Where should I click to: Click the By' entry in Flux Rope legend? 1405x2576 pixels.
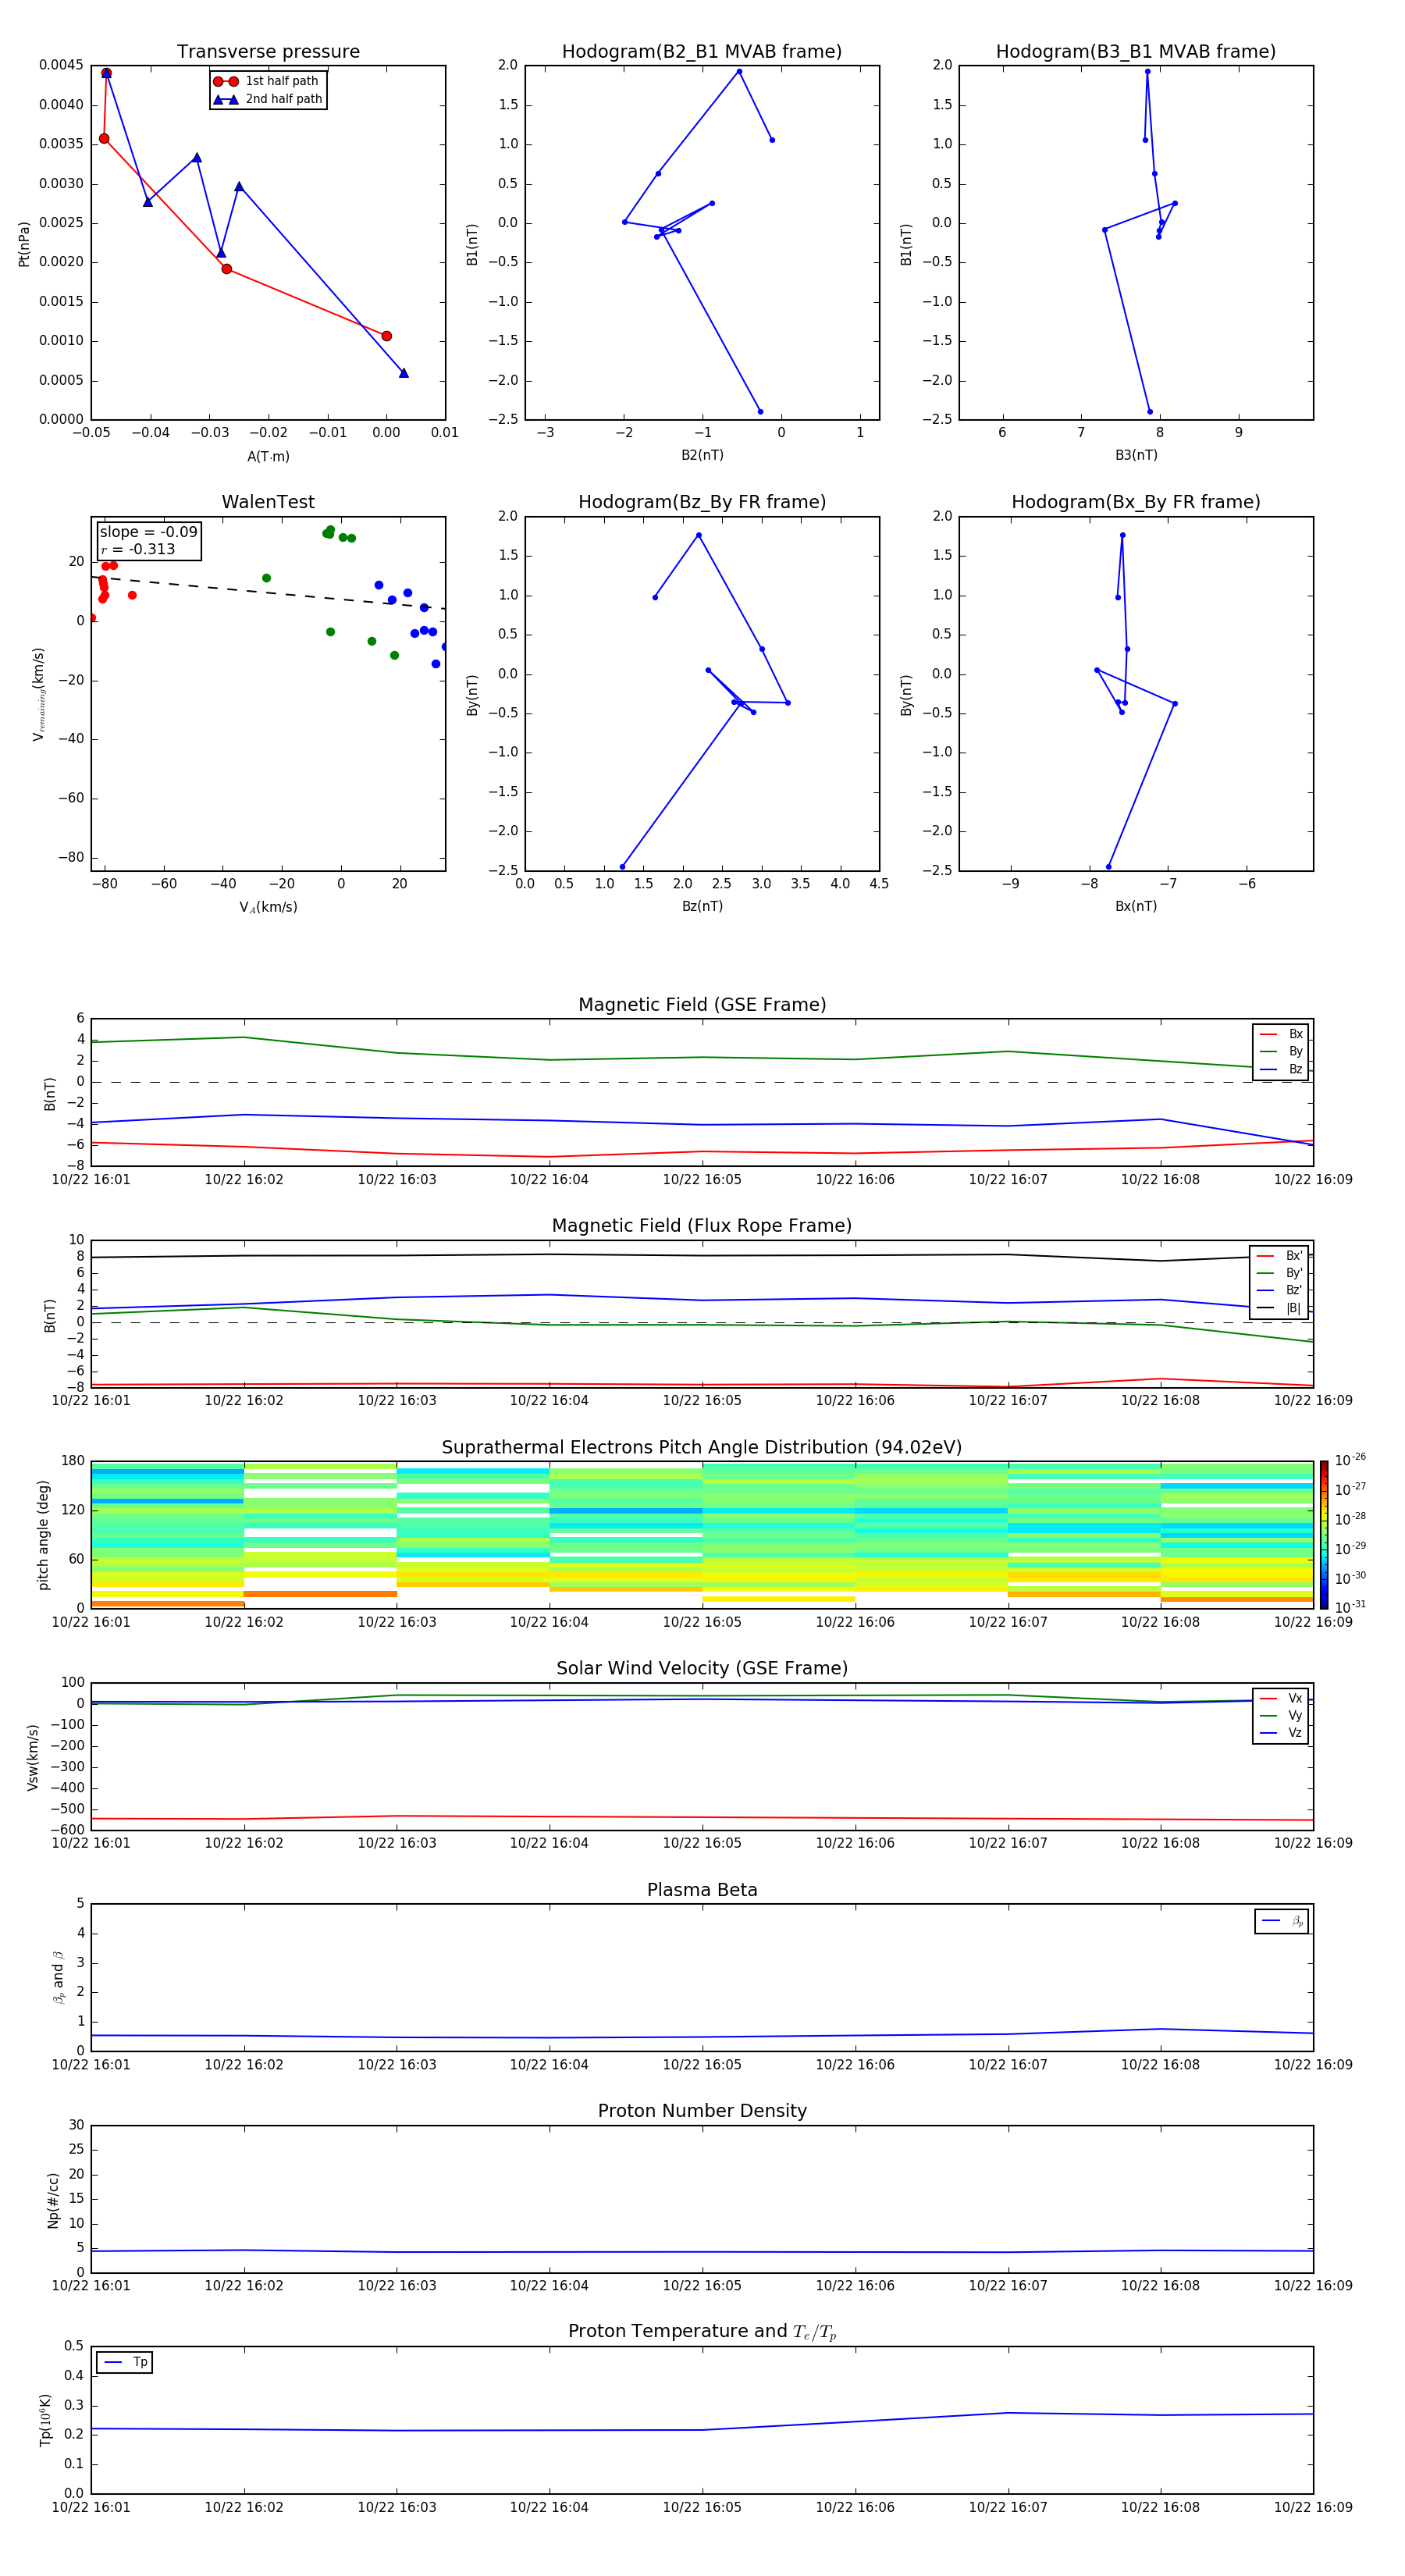coord(1279,1273)
